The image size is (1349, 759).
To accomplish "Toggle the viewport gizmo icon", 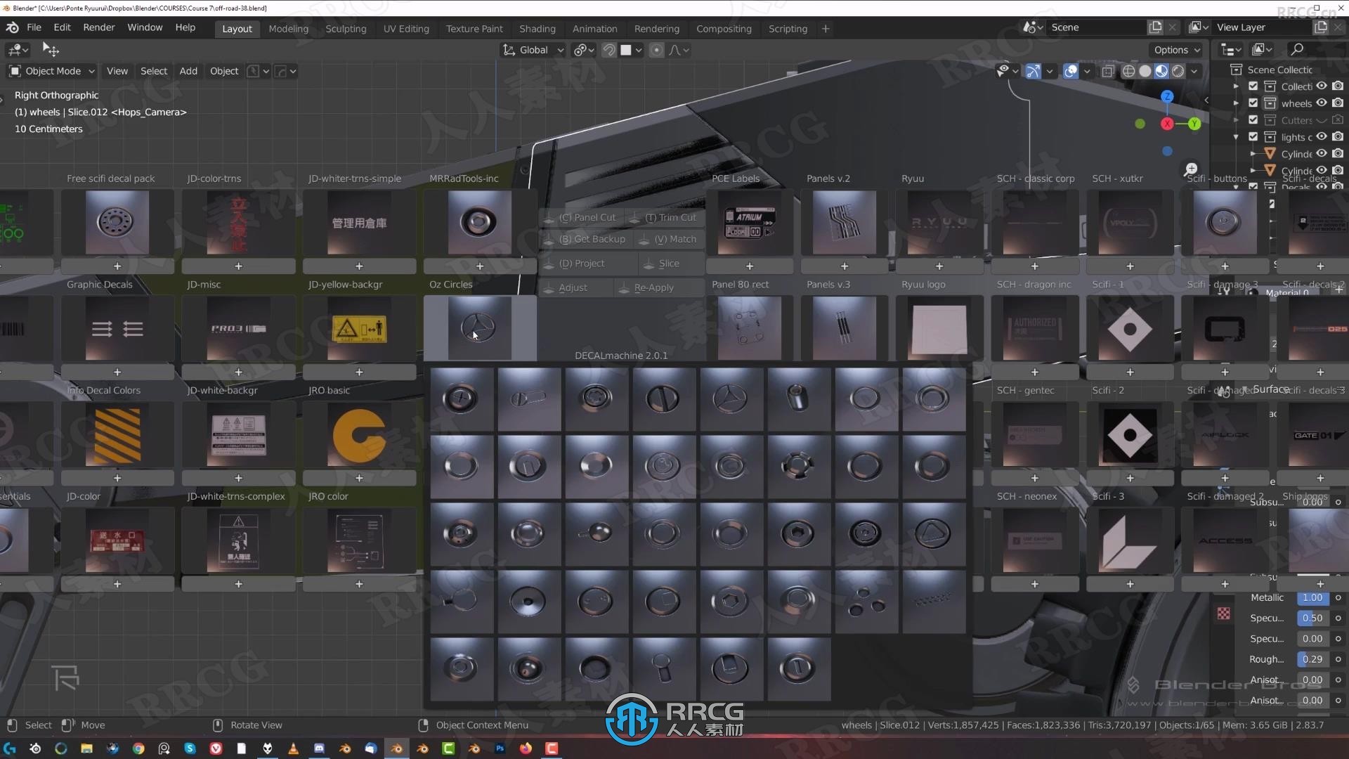I will [1033, 71].
